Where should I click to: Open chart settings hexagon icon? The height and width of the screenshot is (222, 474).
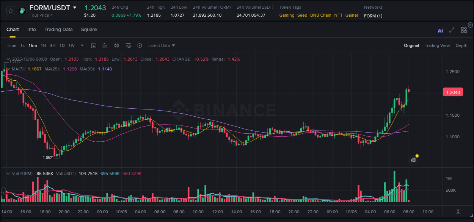click(140, 45)
